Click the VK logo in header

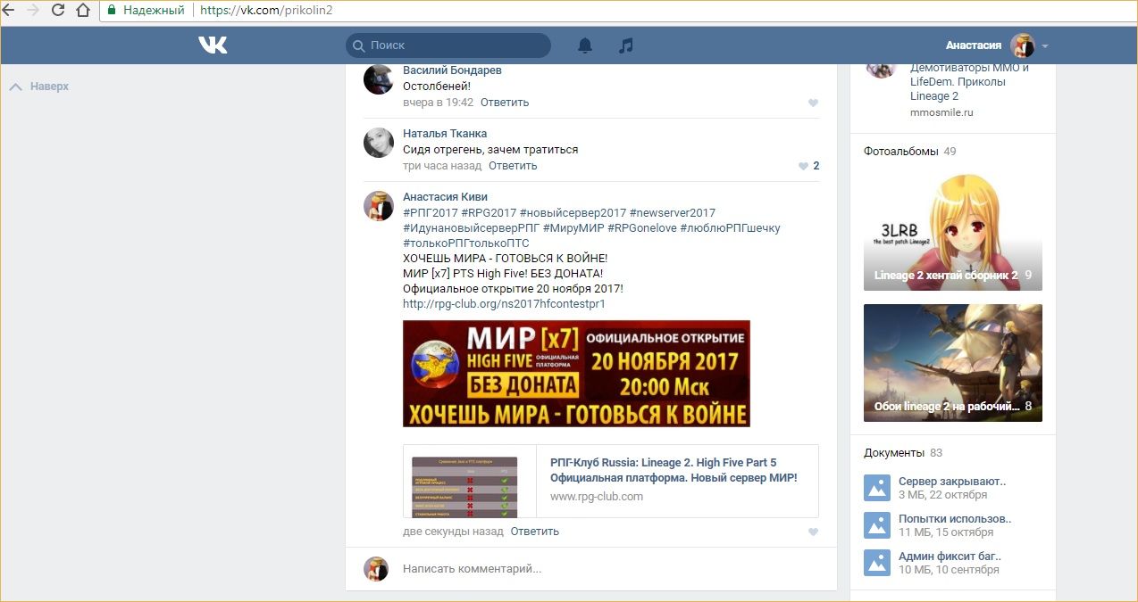(213, 45)
